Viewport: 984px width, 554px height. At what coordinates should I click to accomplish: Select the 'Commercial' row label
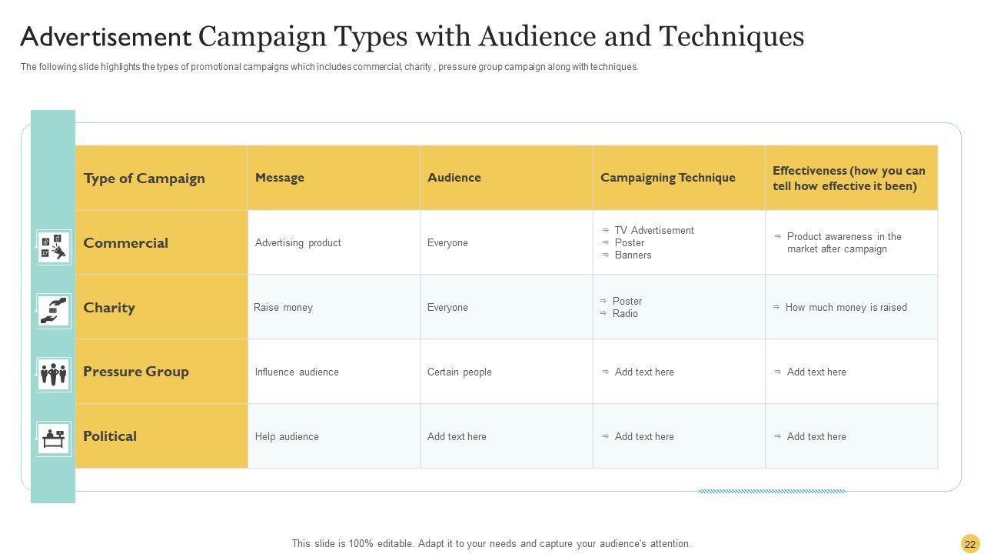click(x=126, y=243)
